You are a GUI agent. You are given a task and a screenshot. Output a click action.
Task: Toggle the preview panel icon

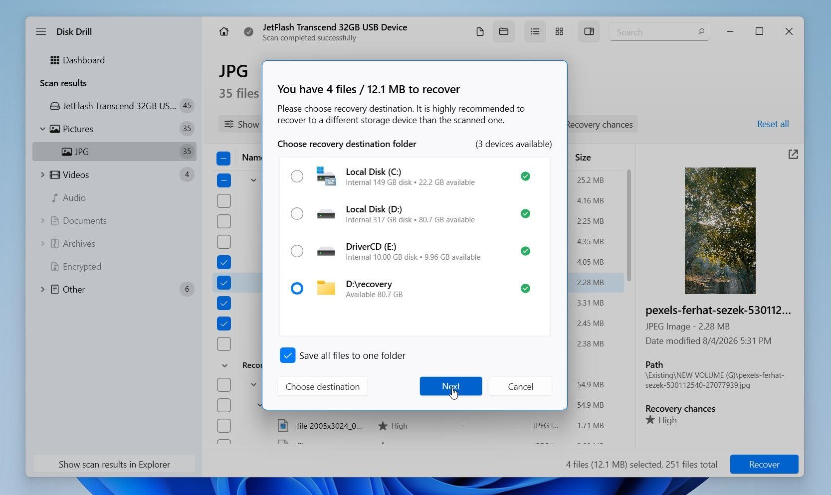tap(589, 31)
